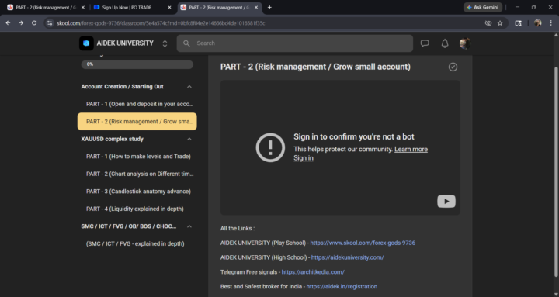Viewport: 559px width, 297px height.
Task: Open Chrome side panel search icon
Action: 518,23
